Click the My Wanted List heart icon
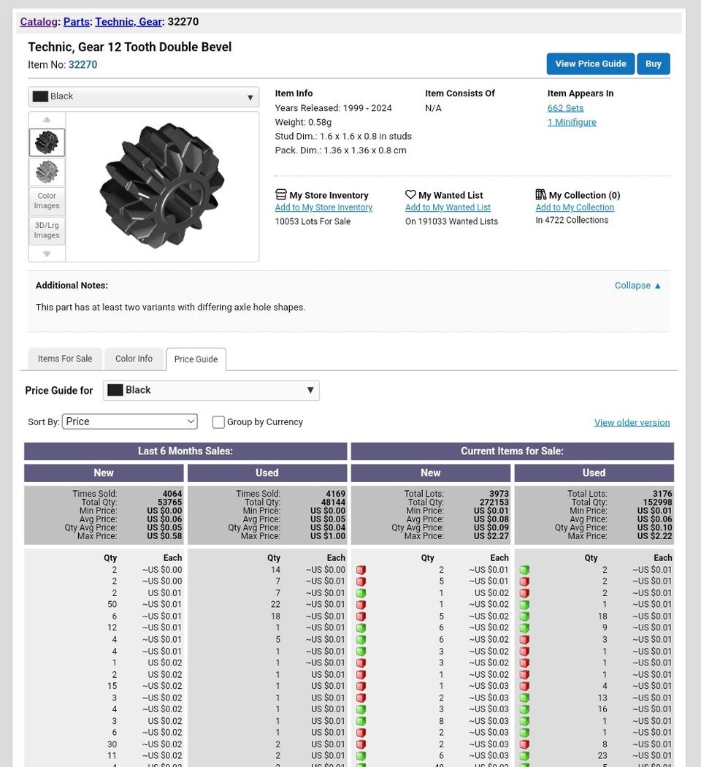701x767 pixels. [410, 195]
